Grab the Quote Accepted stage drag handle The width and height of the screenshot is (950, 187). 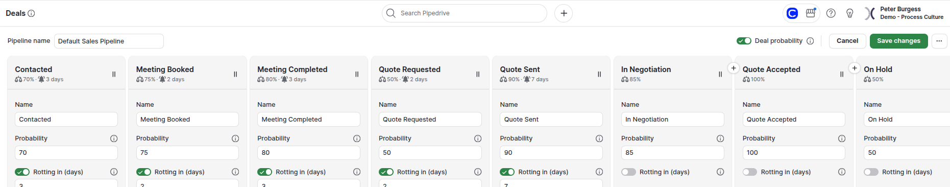pyautogui.click(x=842, y=74)
